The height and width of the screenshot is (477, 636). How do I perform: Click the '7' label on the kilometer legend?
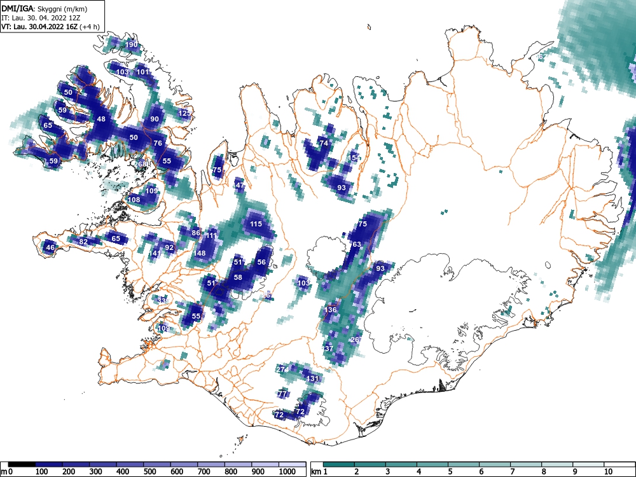click(x=512, y=472)
